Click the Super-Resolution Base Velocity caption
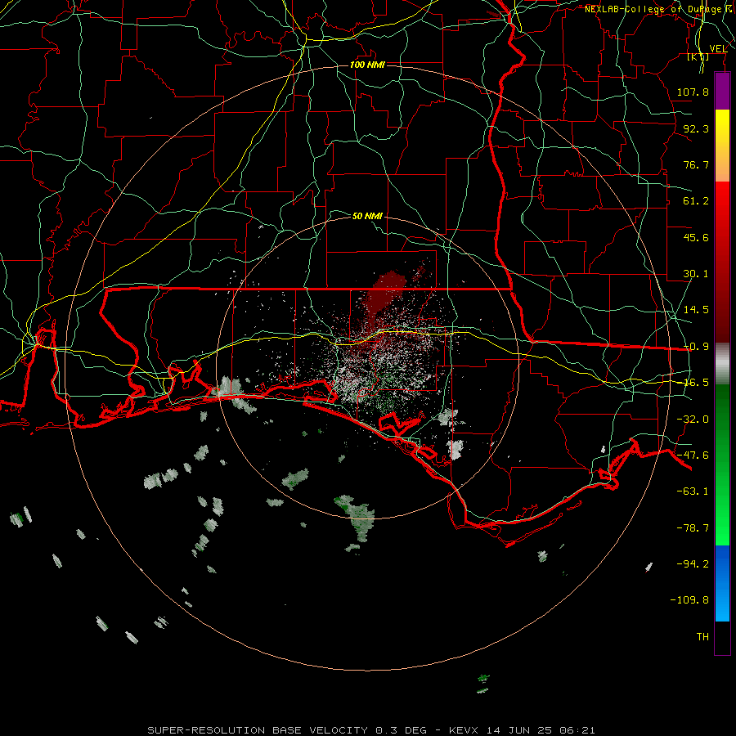736x736 pixels. point(370,730)
